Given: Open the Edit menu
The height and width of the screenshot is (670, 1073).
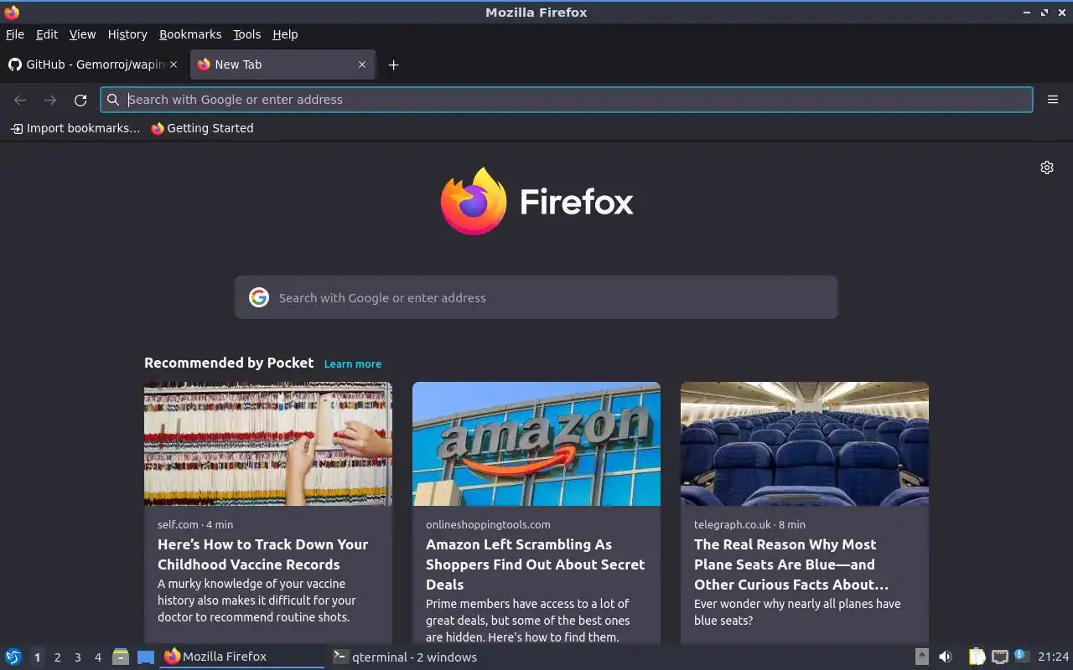Looking at the screenshot, I should [x=47, y=34].
